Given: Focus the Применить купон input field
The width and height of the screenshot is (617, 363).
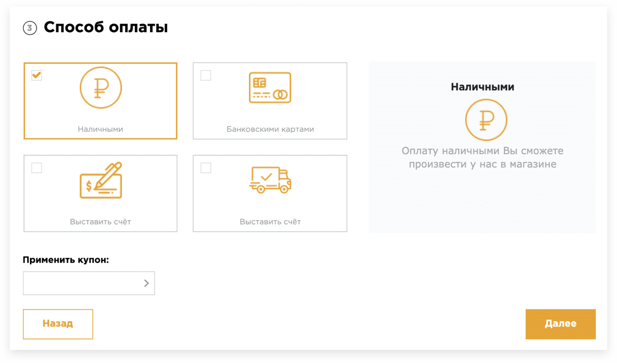Looking at the screenshot, I should pos(82,283).
